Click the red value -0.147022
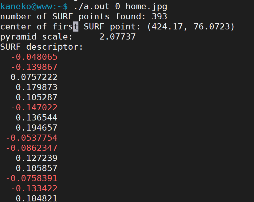 [34, 108]
